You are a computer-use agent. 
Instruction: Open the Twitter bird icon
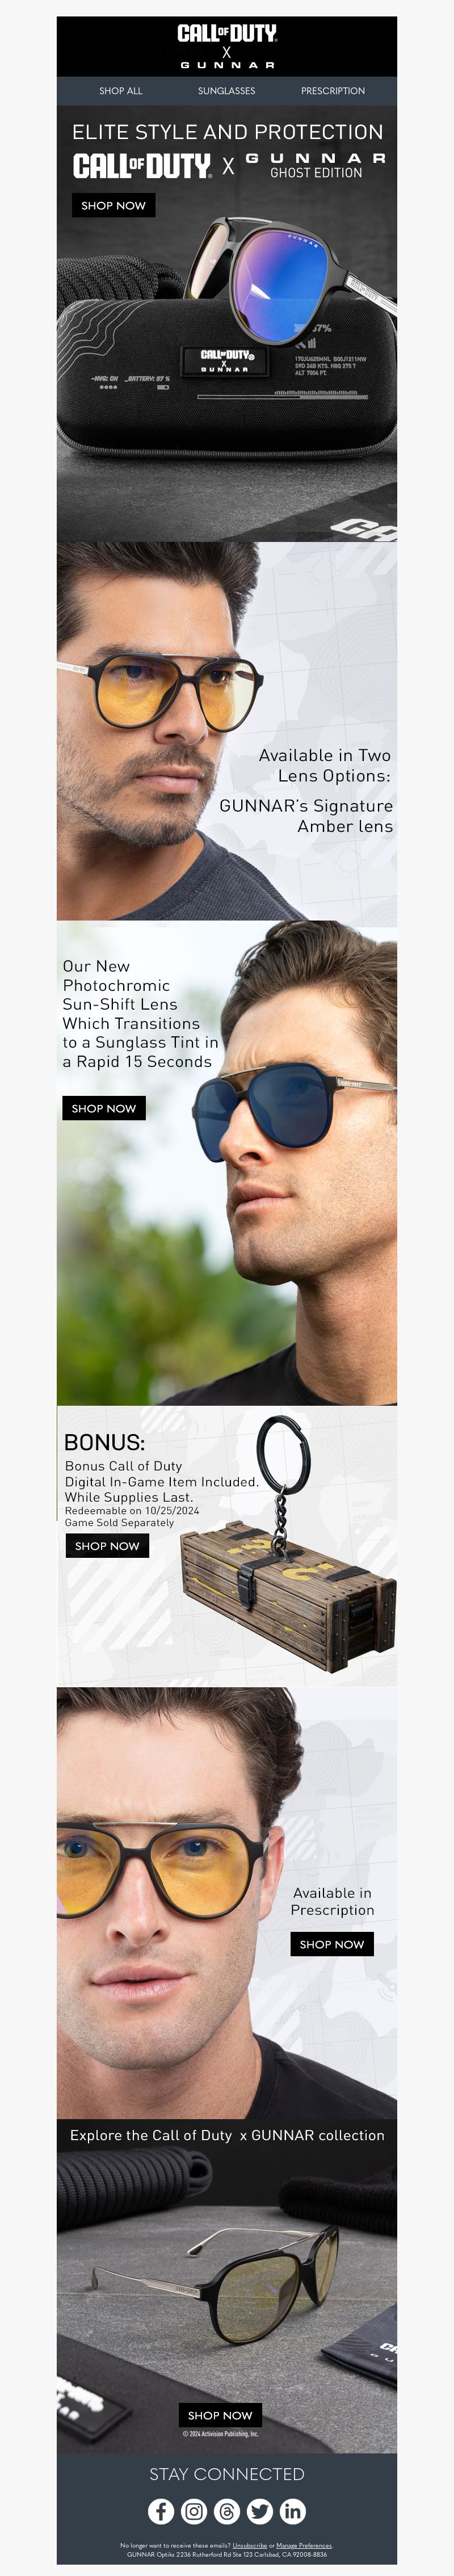[x=260, y=2511]
